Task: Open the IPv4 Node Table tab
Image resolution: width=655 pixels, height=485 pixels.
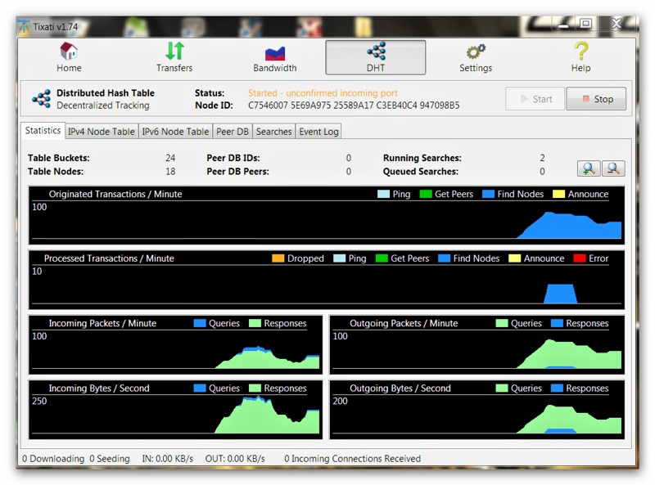Action: pyautogui.click(x=102, y=132)
